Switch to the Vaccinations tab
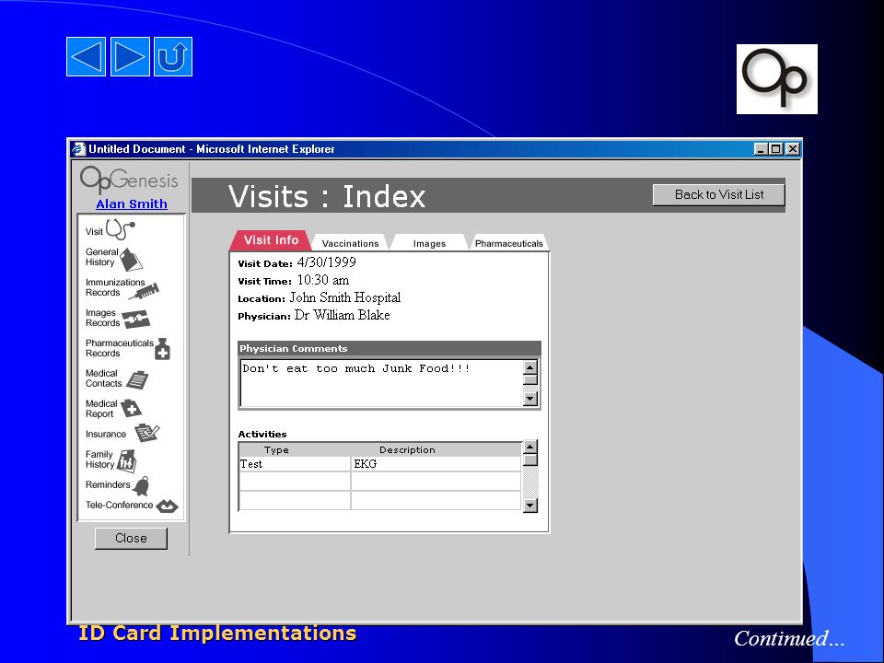The height and width of the screenshot is (663, 884). (x=350, y=243)
